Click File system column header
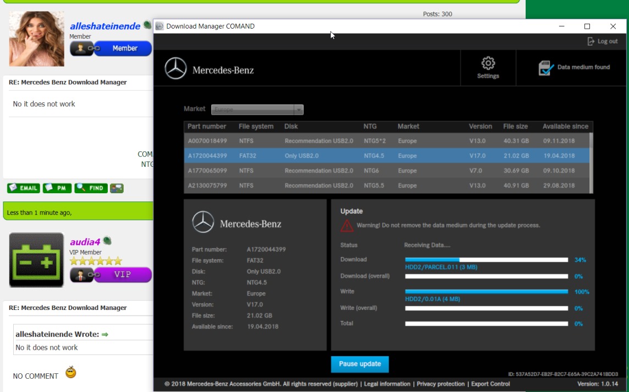 click(256, 126)
